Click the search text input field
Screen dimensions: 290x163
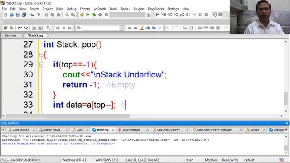[101, 28]
